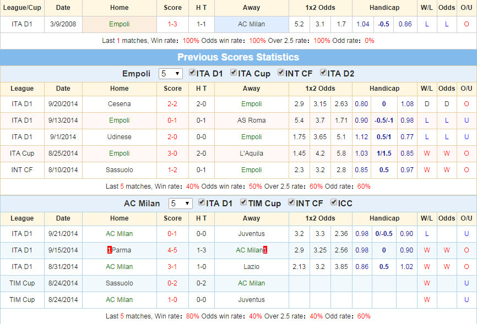Click the 1.02 handicap odds in the Lazio row
Screen dimensions: 477x324
click(x=406, y=267)
